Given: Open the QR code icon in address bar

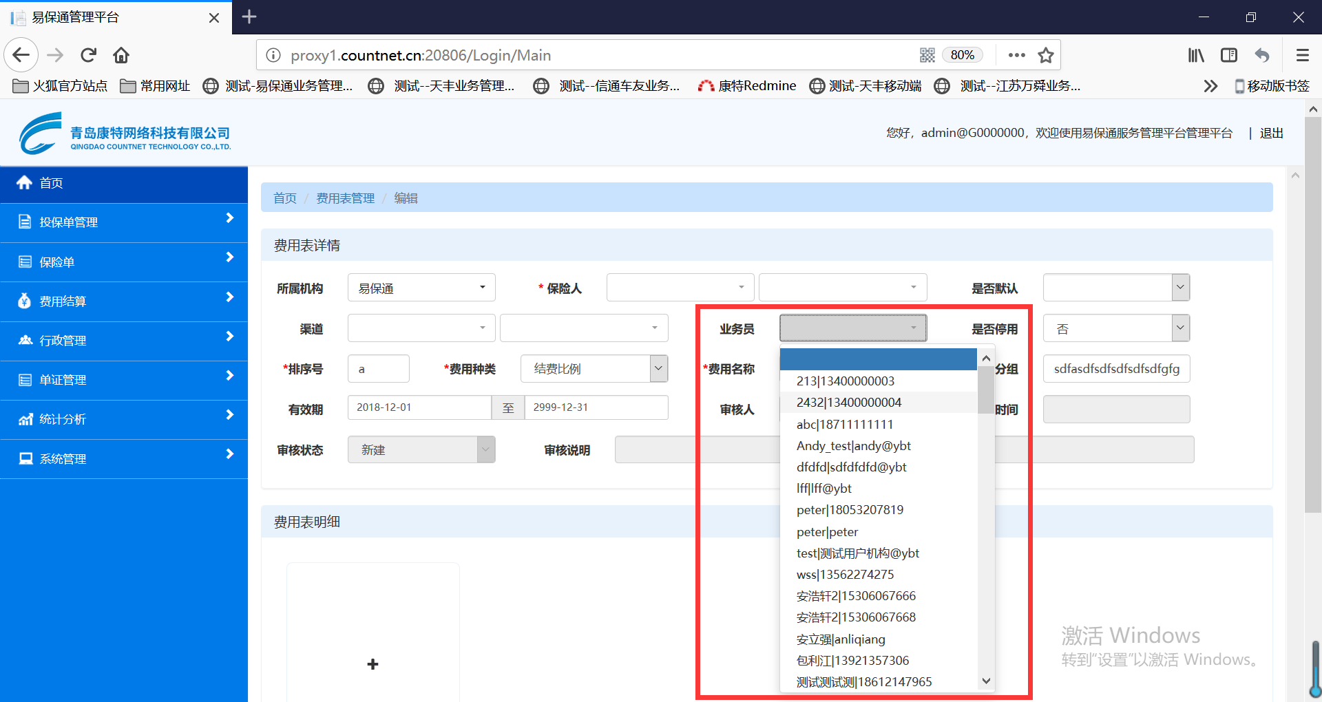Looking at the screenshot, I should coord(927,55).
